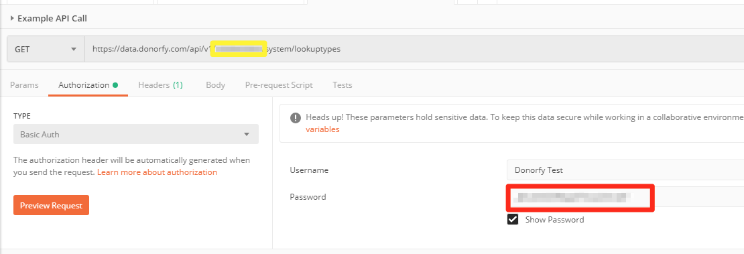Click inside the Password input field

[625, 196]
